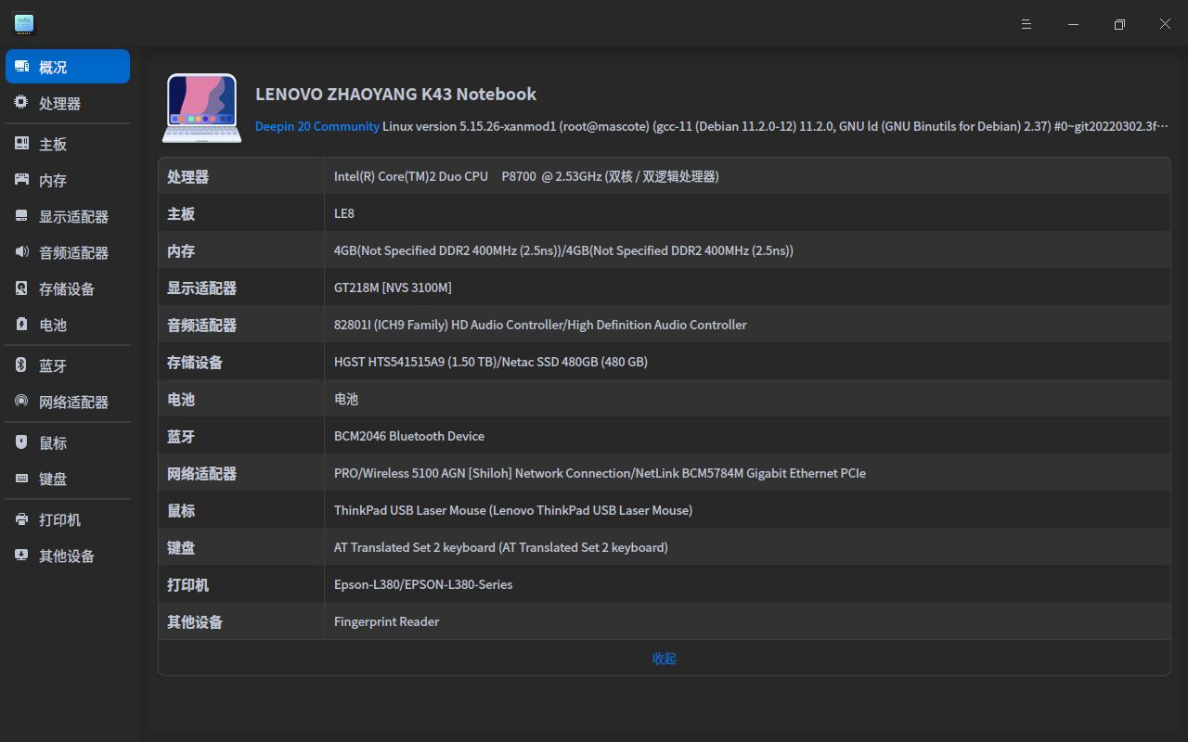
Task: Go to the 显示适配器 display adapter section
Action: pos(73,216)
